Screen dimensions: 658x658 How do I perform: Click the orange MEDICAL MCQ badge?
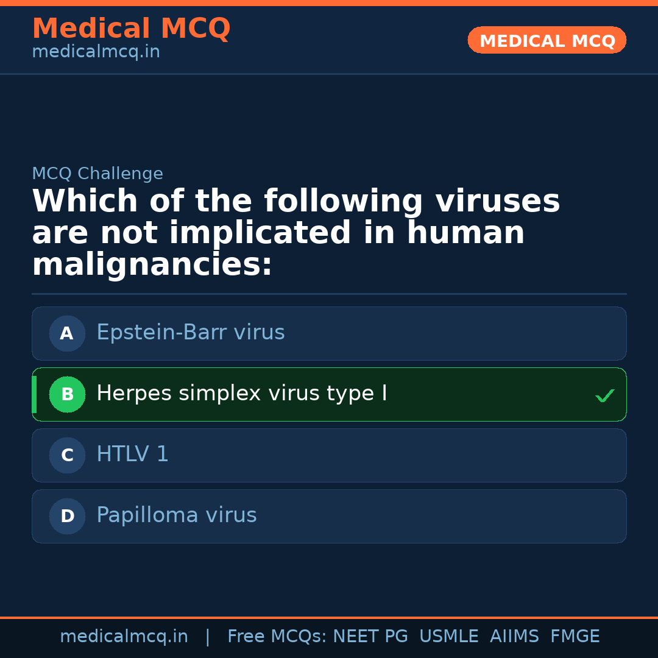point(547,41)
